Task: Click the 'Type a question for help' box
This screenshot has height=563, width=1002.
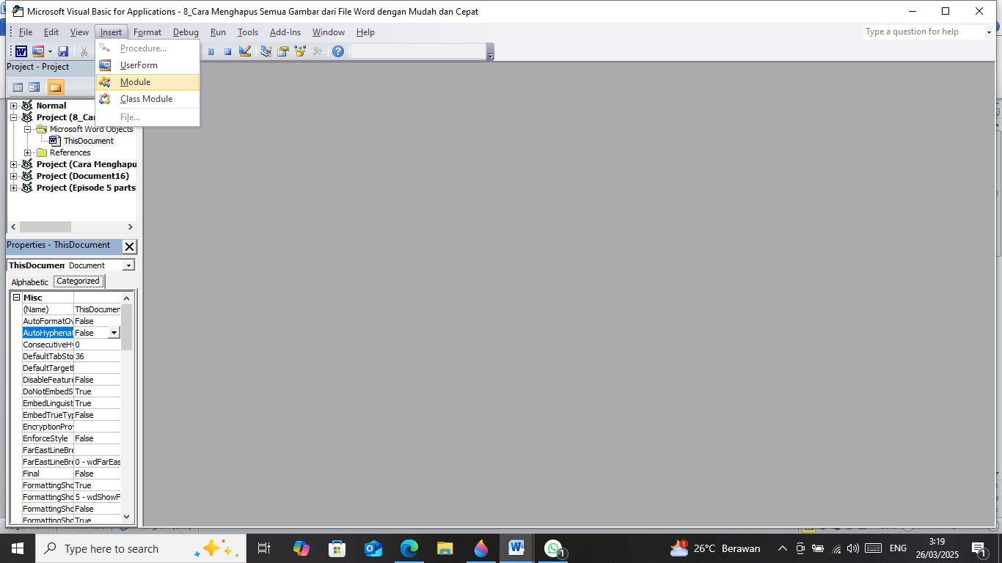Action: pyautogui.click(x=923, y=32)
